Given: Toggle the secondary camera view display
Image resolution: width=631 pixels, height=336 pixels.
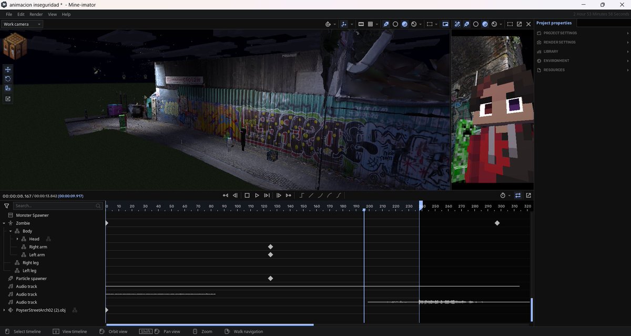Looking at the screenshot, I should click(445, 24).
